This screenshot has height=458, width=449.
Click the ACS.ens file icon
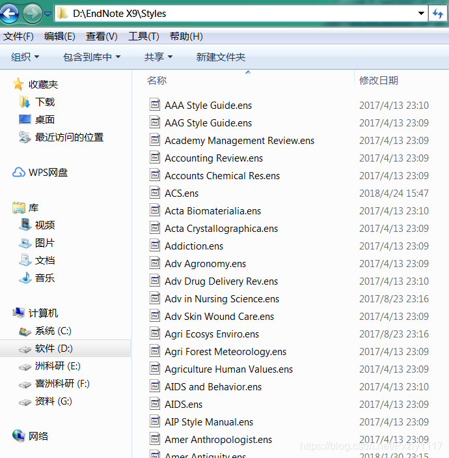point(155,192)
